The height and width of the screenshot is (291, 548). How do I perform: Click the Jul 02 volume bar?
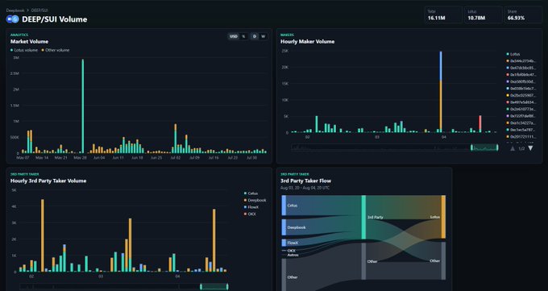pos(176,139)
